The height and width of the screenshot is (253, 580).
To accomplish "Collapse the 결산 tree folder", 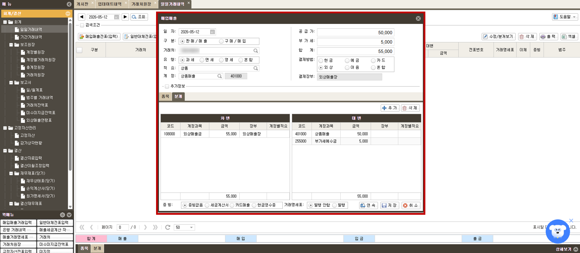I will pos(5,151).
